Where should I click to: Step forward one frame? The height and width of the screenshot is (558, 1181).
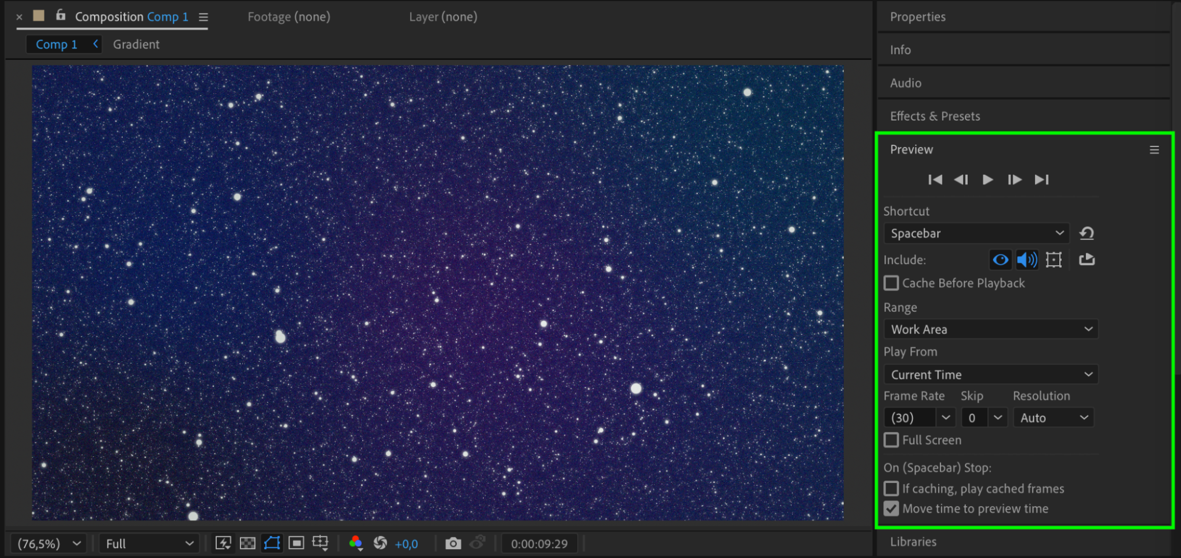point(1014,180)
